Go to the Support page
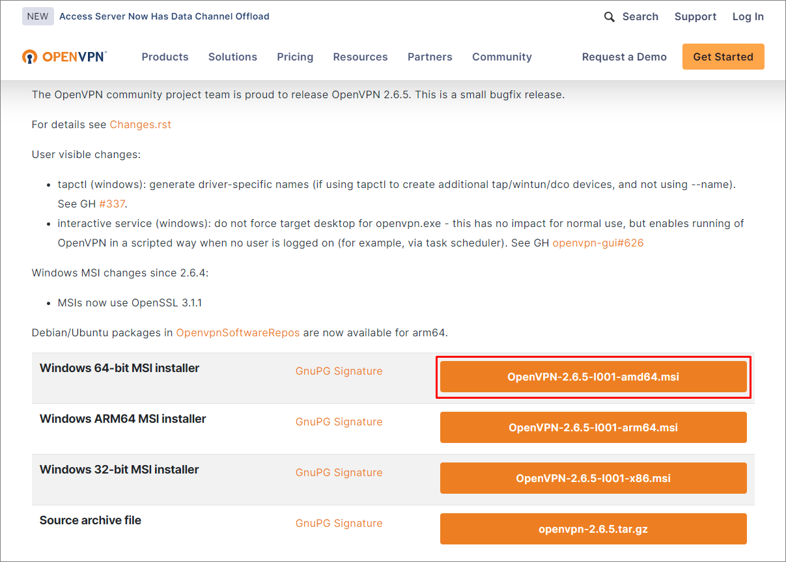 click(x=695, y=16)
